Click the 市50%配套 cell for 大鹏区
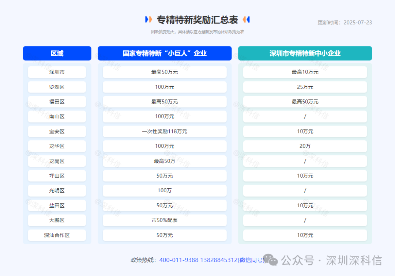Image resolution: width=395 pixels, height=276 pixels. click(x=165, y=220)
